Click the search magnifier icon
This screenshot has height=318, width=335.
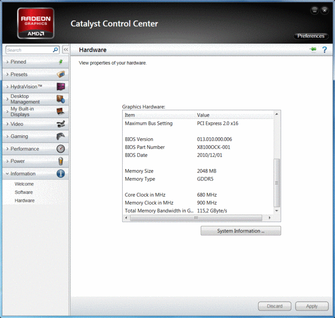pyautogui.click(x=55, y=50)
